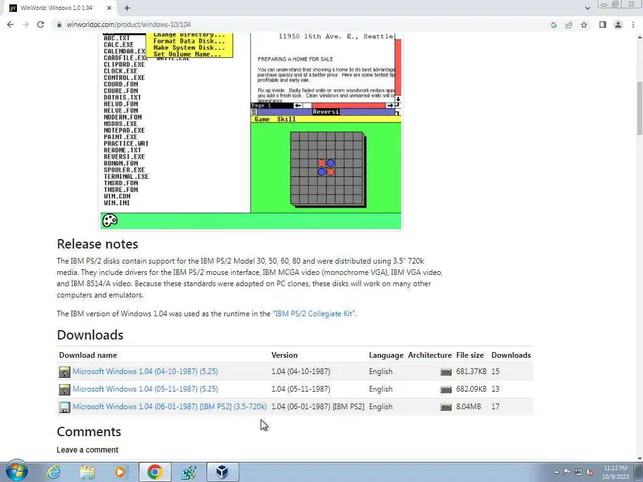The height and width of the screenshot is (482, 643).
Task: Click the 8088 chip icon in 682.09KB row
Action: (x=446, y=390)
